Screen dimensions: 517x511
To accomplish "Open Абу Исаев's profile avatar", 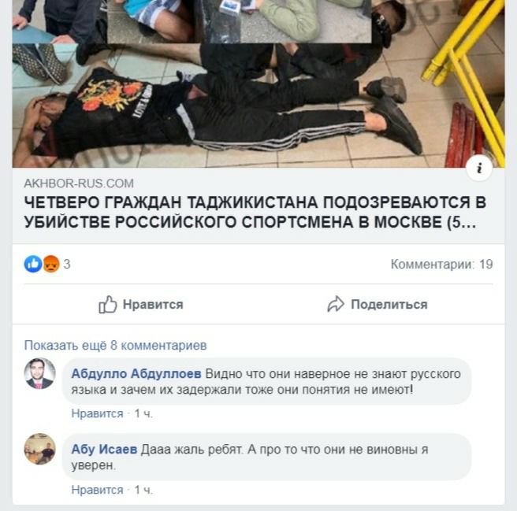I will [39, 449].
